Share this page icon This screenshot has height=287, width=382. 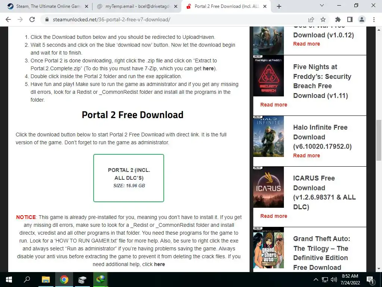(311, 19)
